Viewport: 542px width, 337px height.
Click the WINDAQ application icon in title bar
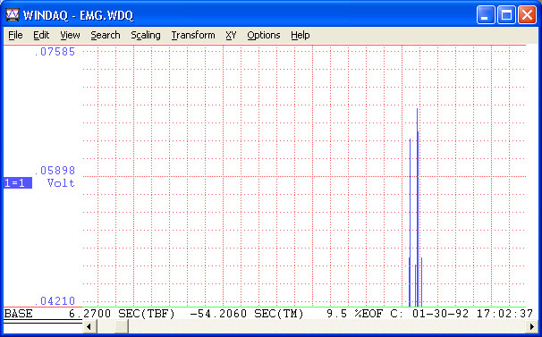(13, 15)
